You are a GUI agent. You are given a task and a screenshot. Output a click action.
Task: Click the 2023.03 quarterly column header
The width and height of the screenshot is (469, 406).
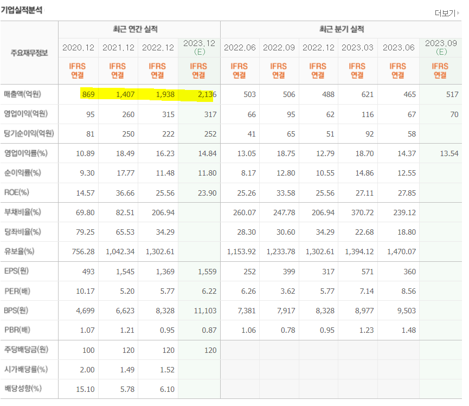click(357, 48)
